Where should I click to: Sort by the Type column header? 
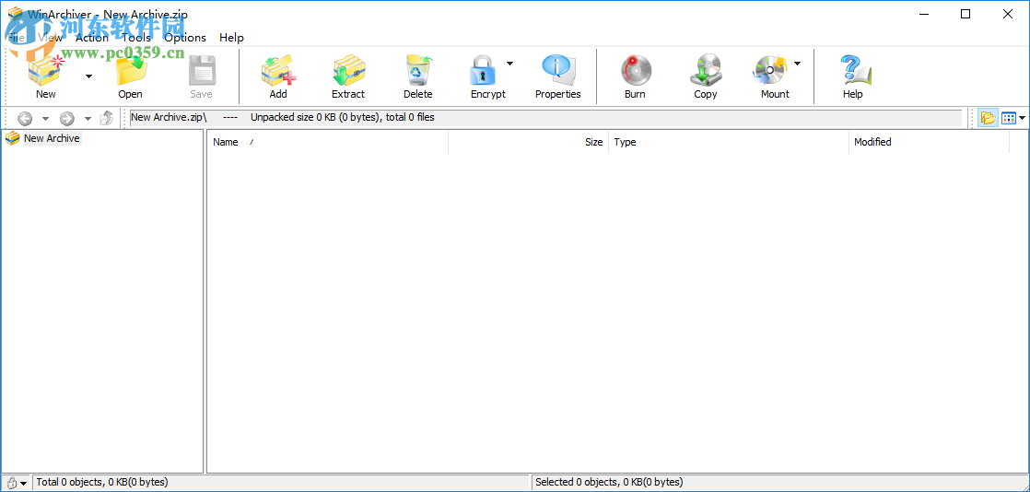click(x=729, y=142)
